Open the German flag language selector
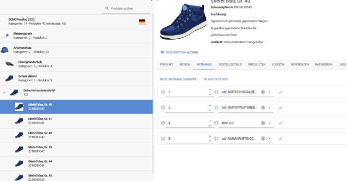This screenshot has height=181, width=347. coord(143,22)
